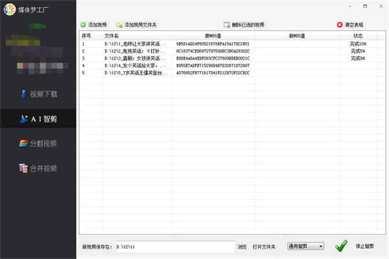
Task: Click the 打开文件夹 button
Action: [264, 247]
